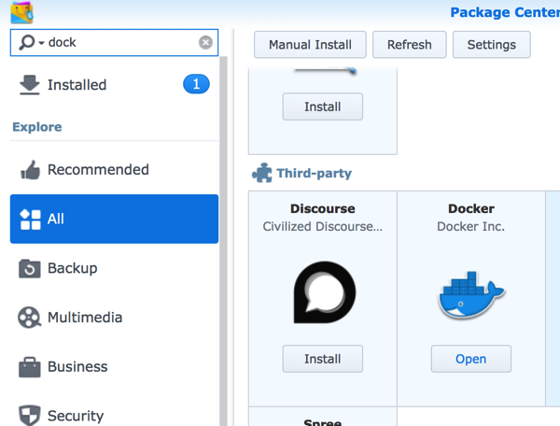Click the Discourse speech bubble icon
This screenshot has height=426, width=560.
coord(322,292)
